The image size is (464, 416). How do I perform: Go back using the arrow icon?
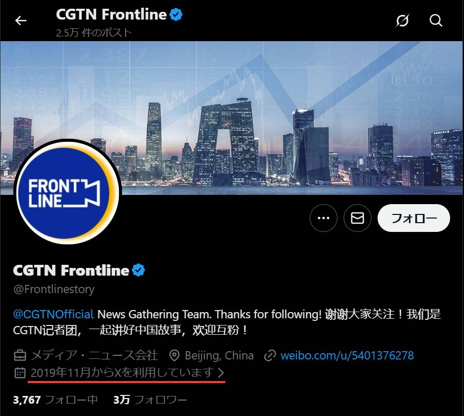click(x=21, y=21)
